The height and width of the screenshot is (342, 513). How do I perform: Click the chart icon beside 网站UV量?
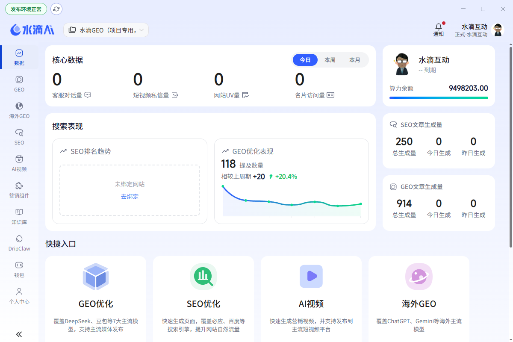[x=245, y=95]
